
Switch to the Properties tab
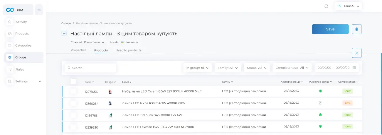pyautogui.click(x=78, y=50)
